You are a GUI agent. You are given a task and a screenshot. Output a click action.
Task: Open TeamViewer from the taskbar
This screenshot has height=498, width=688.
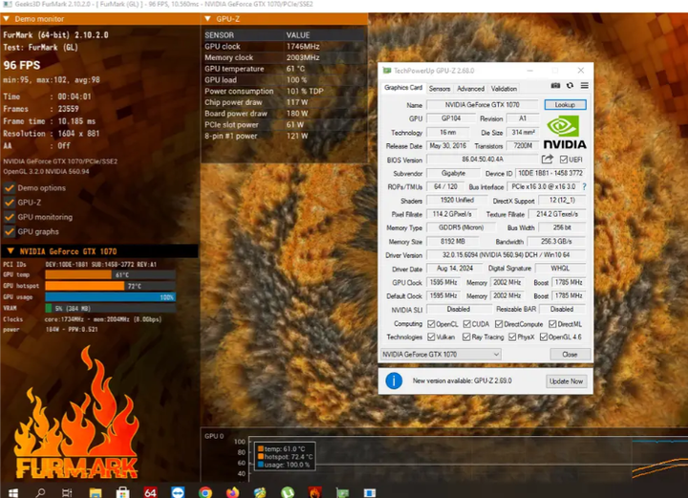[x=178, y=492]
